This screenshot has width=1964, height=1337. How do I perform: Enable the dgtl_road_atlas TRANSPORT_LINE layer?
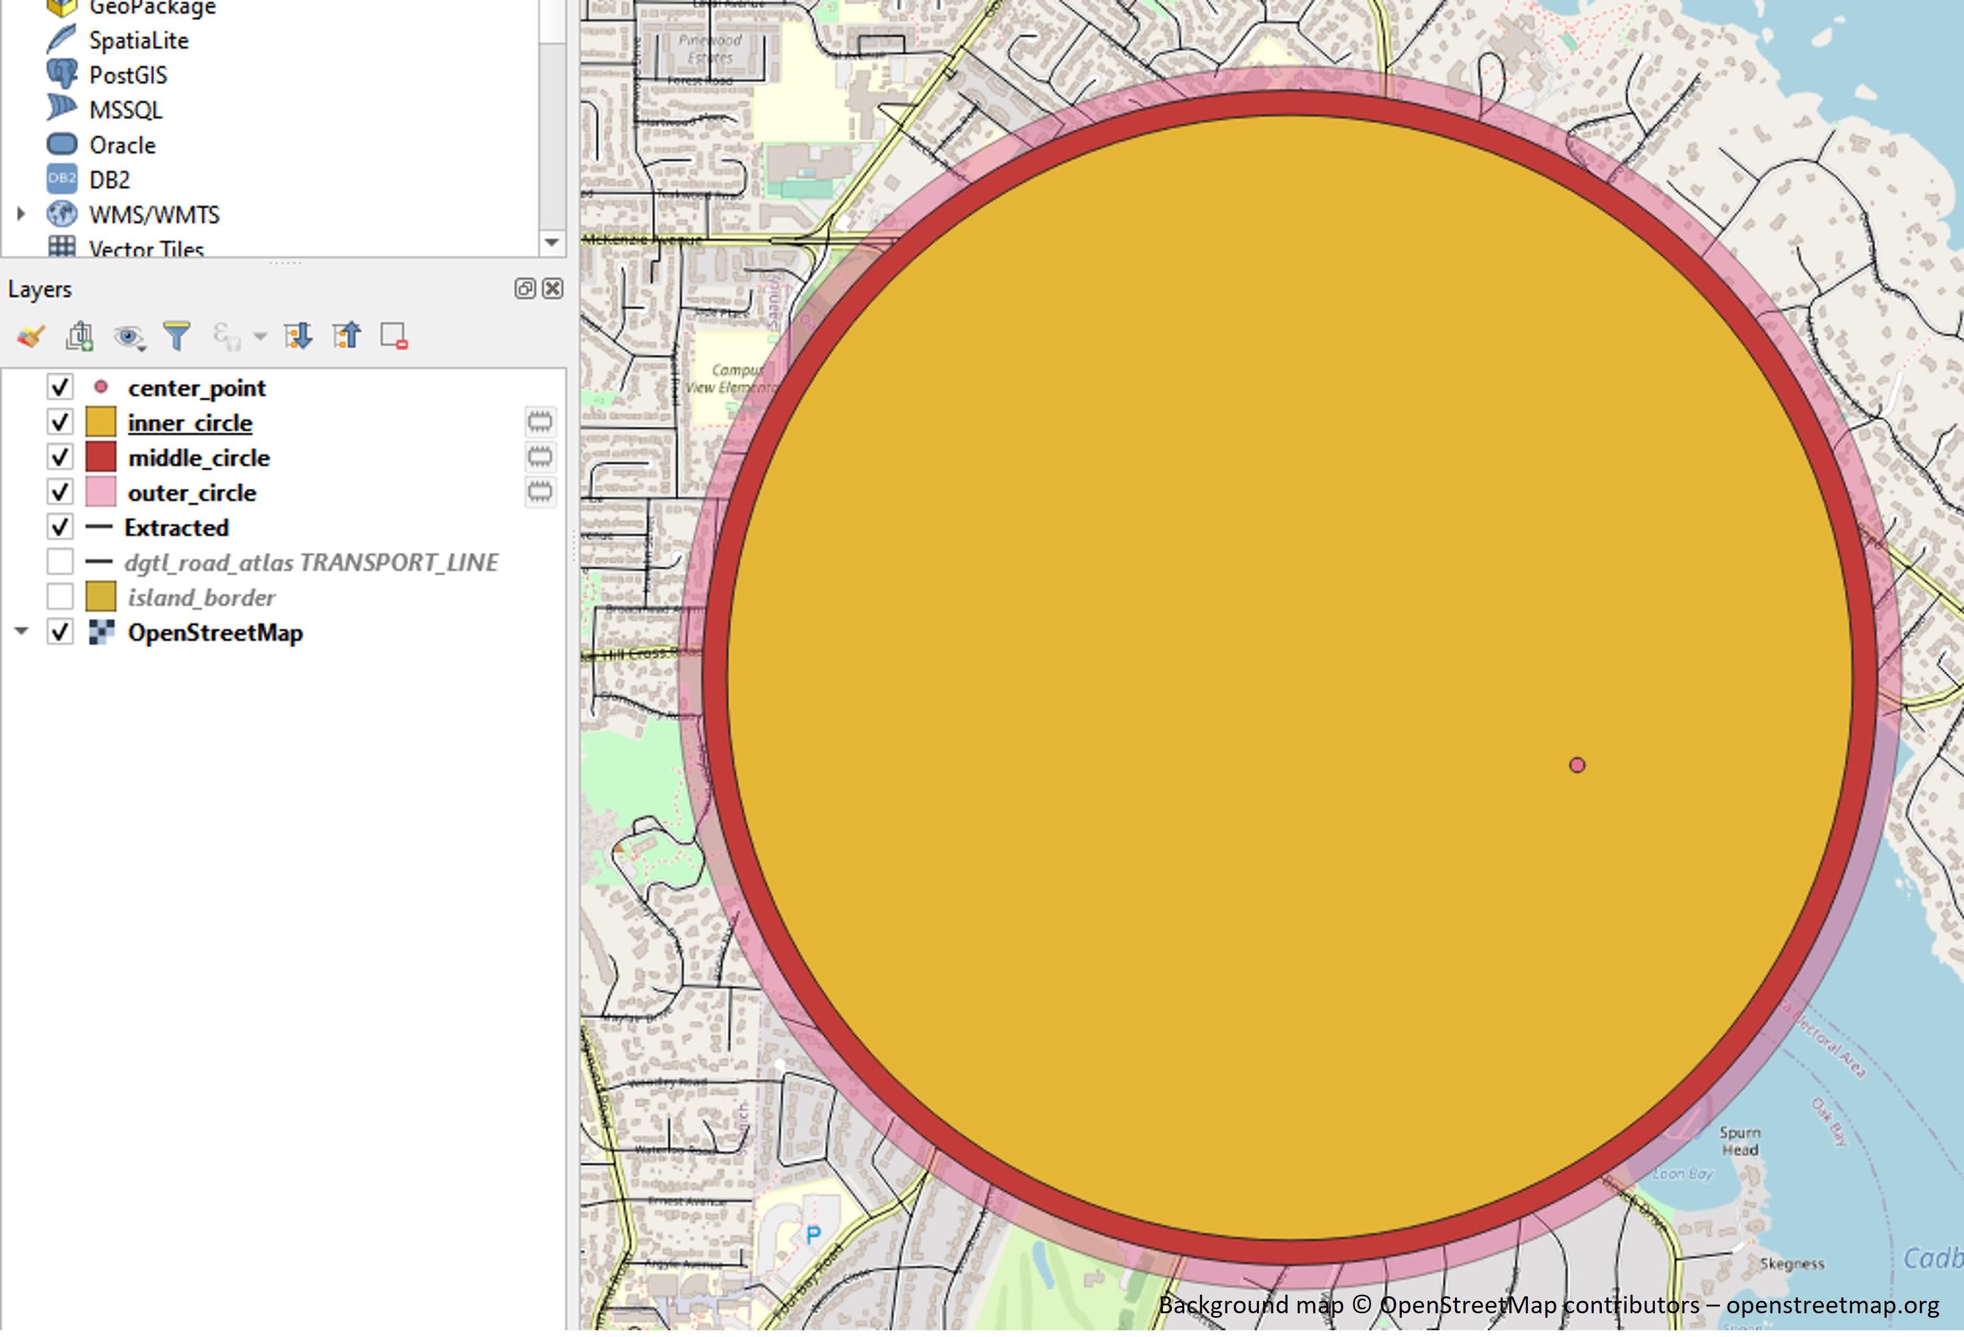59,563
